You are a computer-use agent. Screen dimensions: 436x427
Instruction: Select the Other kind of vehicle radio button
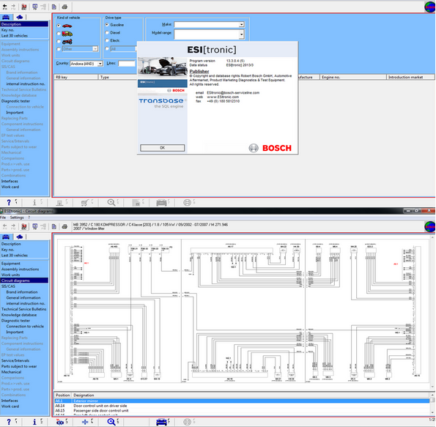[x=59, y=49]
